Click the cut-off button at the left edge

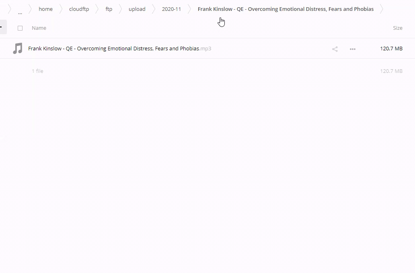coord(3,27)
